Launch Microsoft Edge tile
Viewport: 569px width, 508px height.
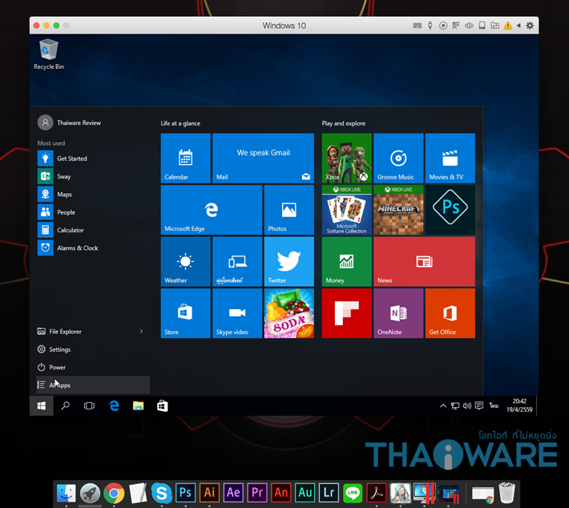coord(212,210)
